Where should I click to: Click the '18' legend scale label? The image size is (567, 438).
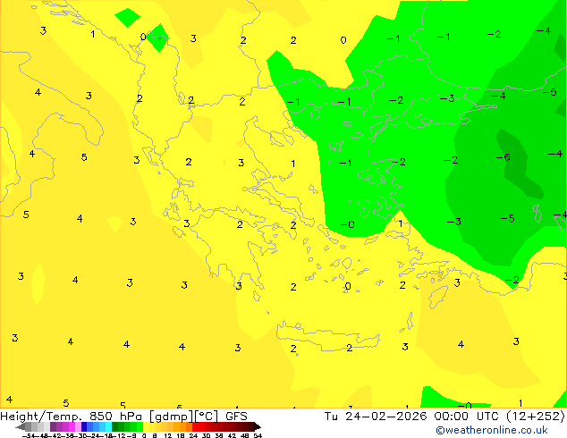click(x=181, y=436)
